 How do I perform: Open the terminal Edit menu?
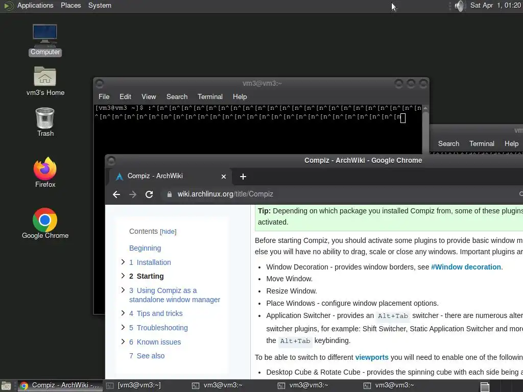tap(125, 96)
